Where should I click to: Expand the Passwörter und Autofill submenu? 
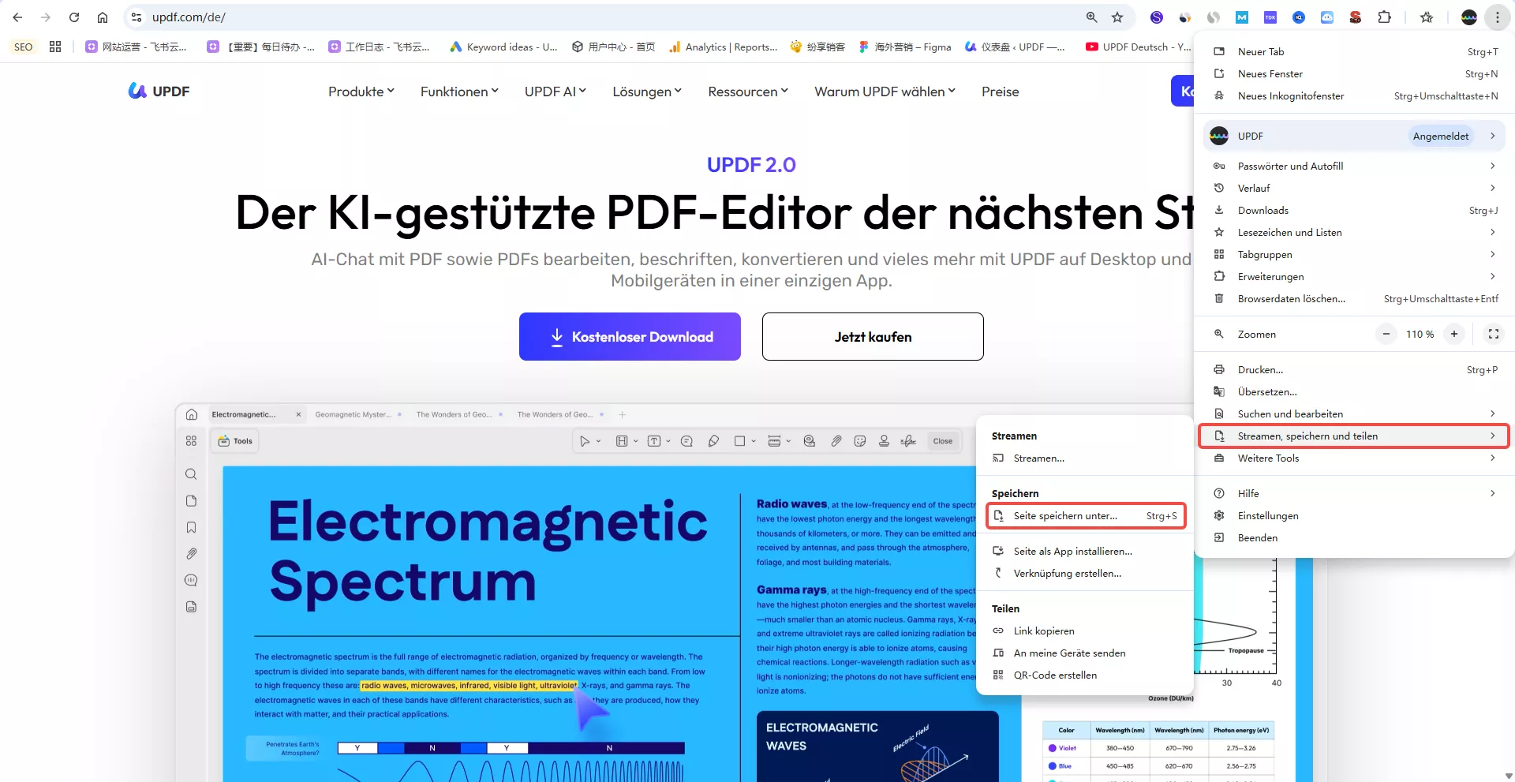[1355, 166]
